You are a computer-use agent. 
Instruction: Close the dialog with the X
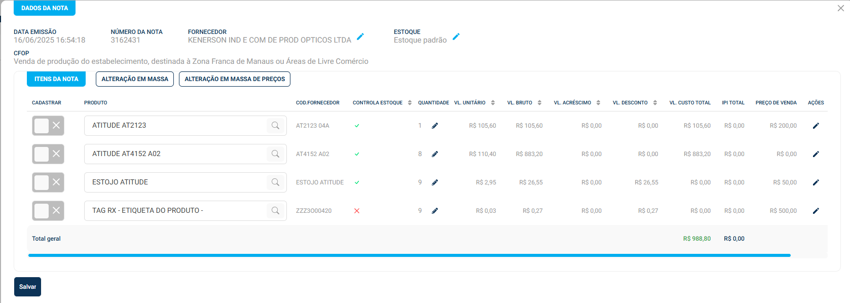coord(841,8)
